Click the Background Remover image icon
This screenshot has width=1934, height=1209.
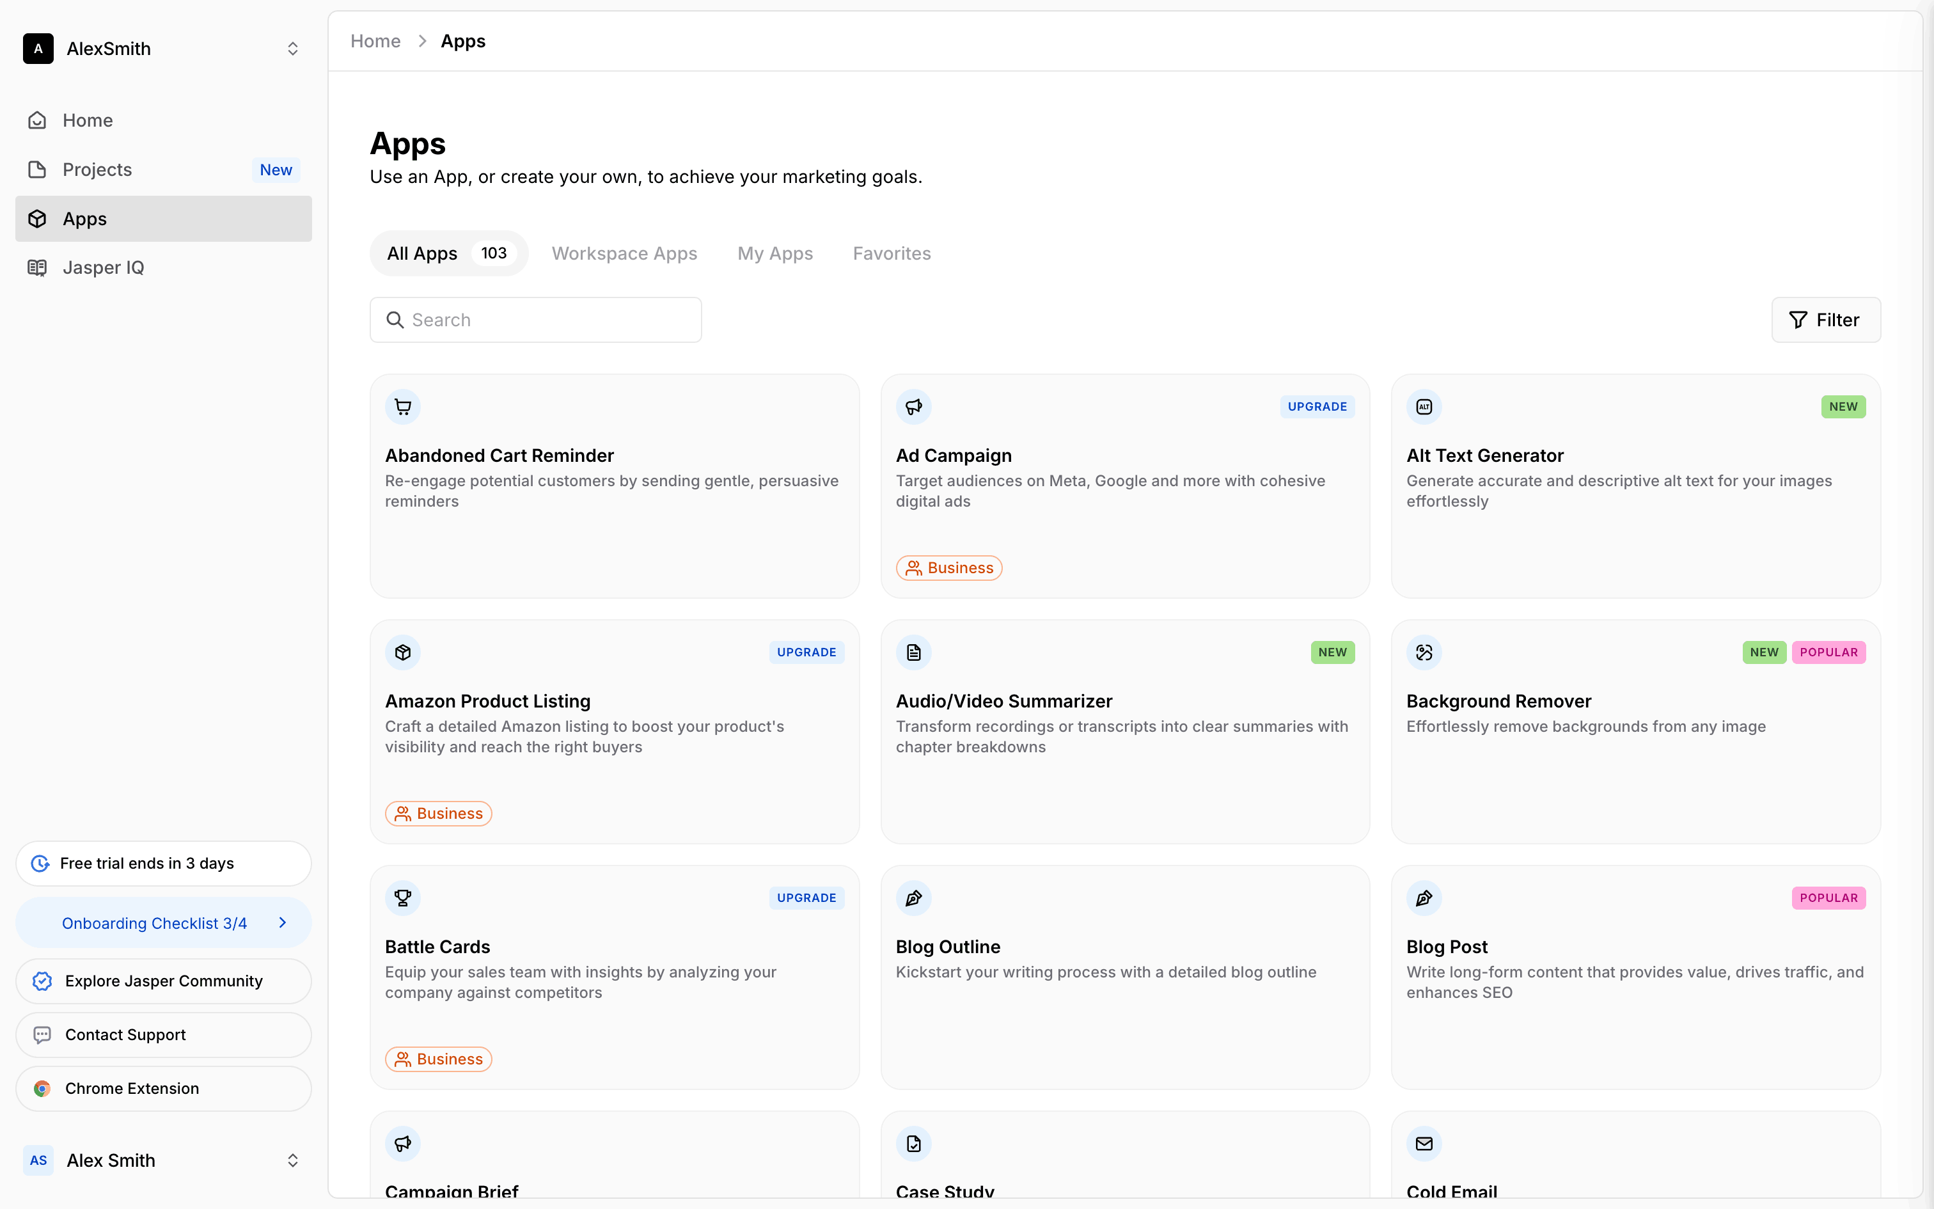coord(1424,652)
